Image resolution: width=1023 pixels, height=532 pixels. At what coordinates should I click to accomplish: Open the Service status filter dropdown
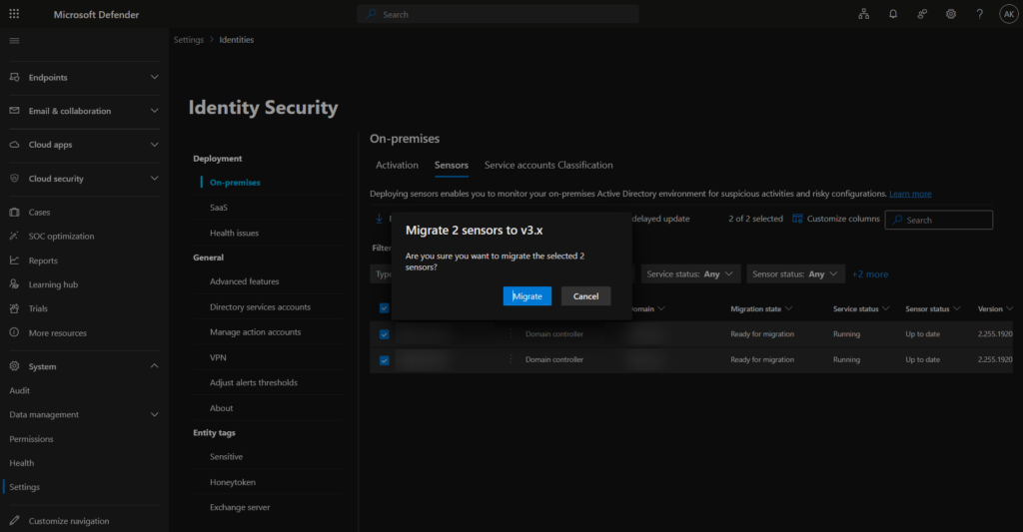(690, 273)
